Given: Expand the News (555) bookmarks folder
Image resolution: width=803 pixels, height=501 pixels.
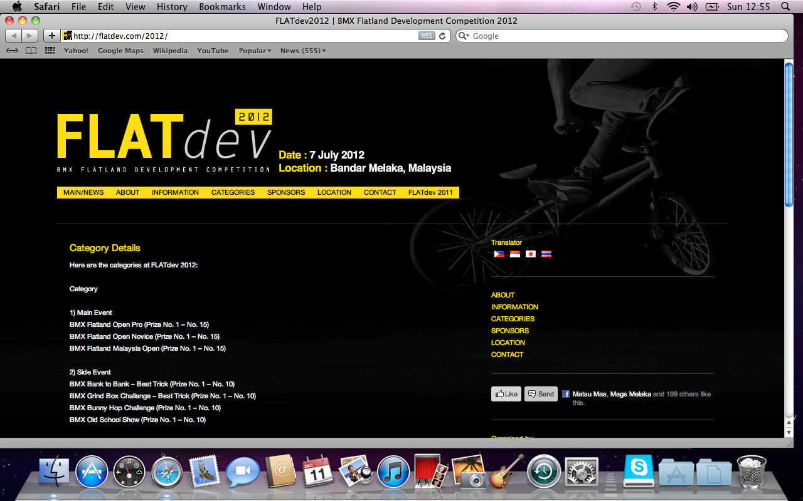Looking at the screenshot, I should tap(303, 51).
